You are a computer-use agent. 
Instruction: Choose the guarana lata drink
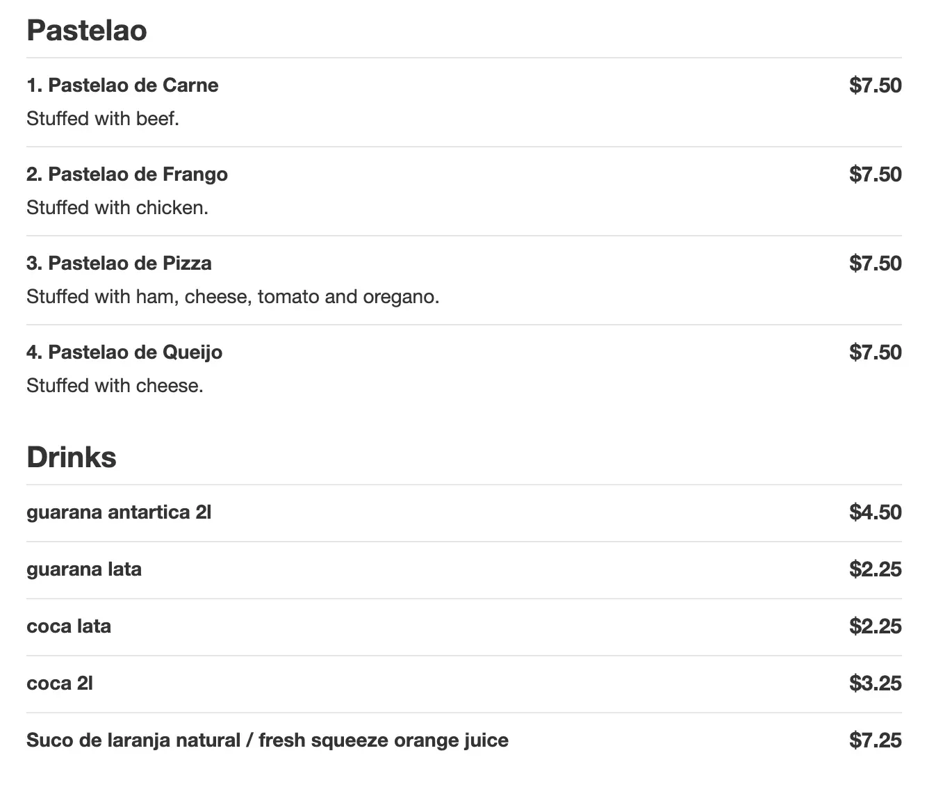pos(84,569)
